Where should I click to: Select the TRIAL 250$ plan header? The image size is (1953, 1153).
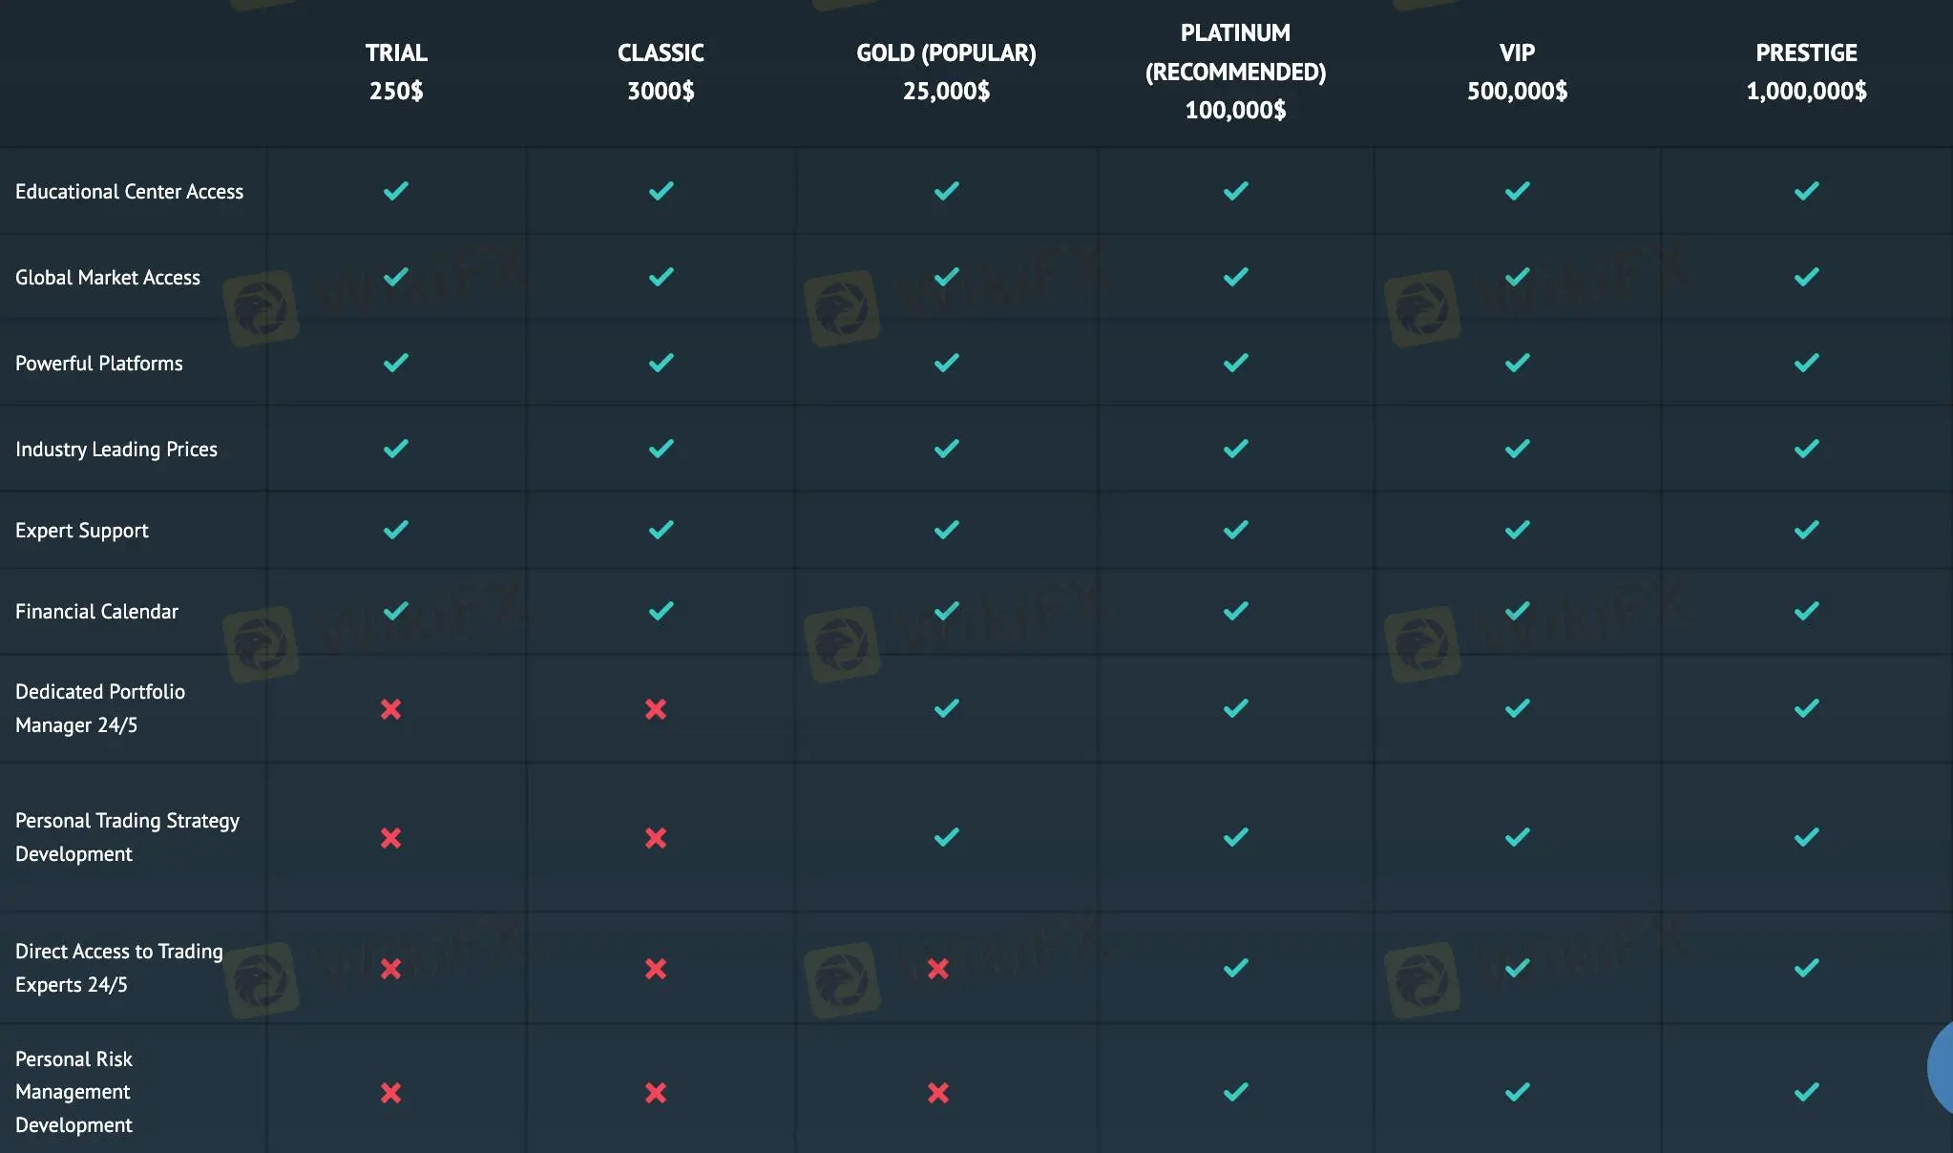[396, 72]
